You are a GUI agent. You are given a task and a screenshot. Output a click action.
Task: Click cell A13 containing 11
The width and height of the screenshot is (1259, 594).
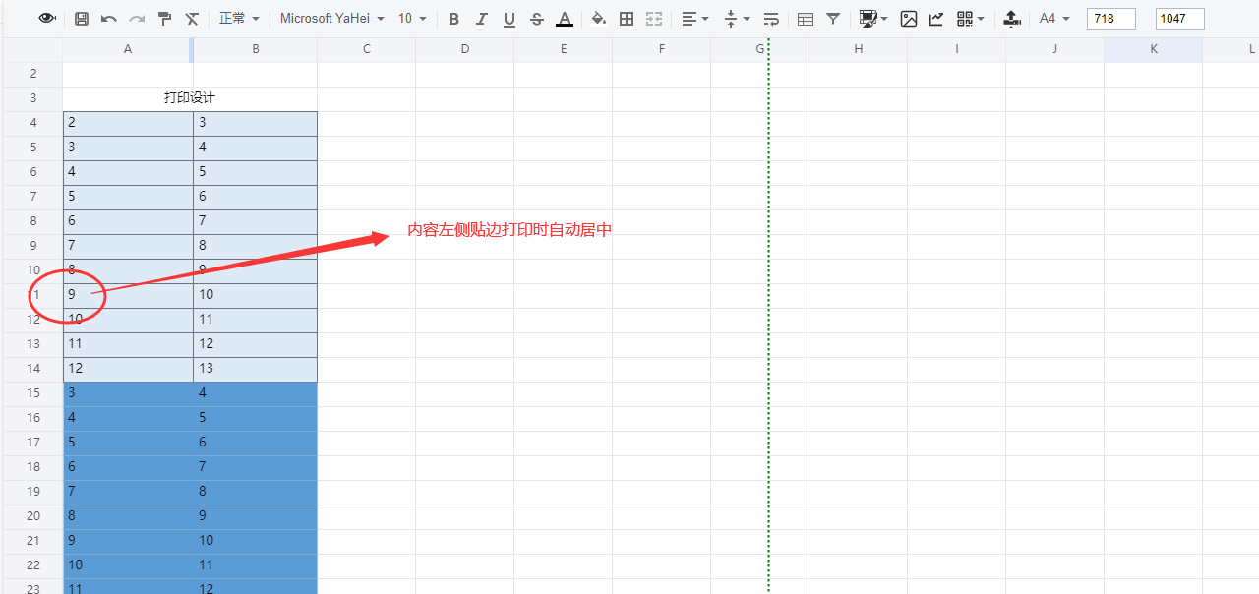tap(128, 344)
